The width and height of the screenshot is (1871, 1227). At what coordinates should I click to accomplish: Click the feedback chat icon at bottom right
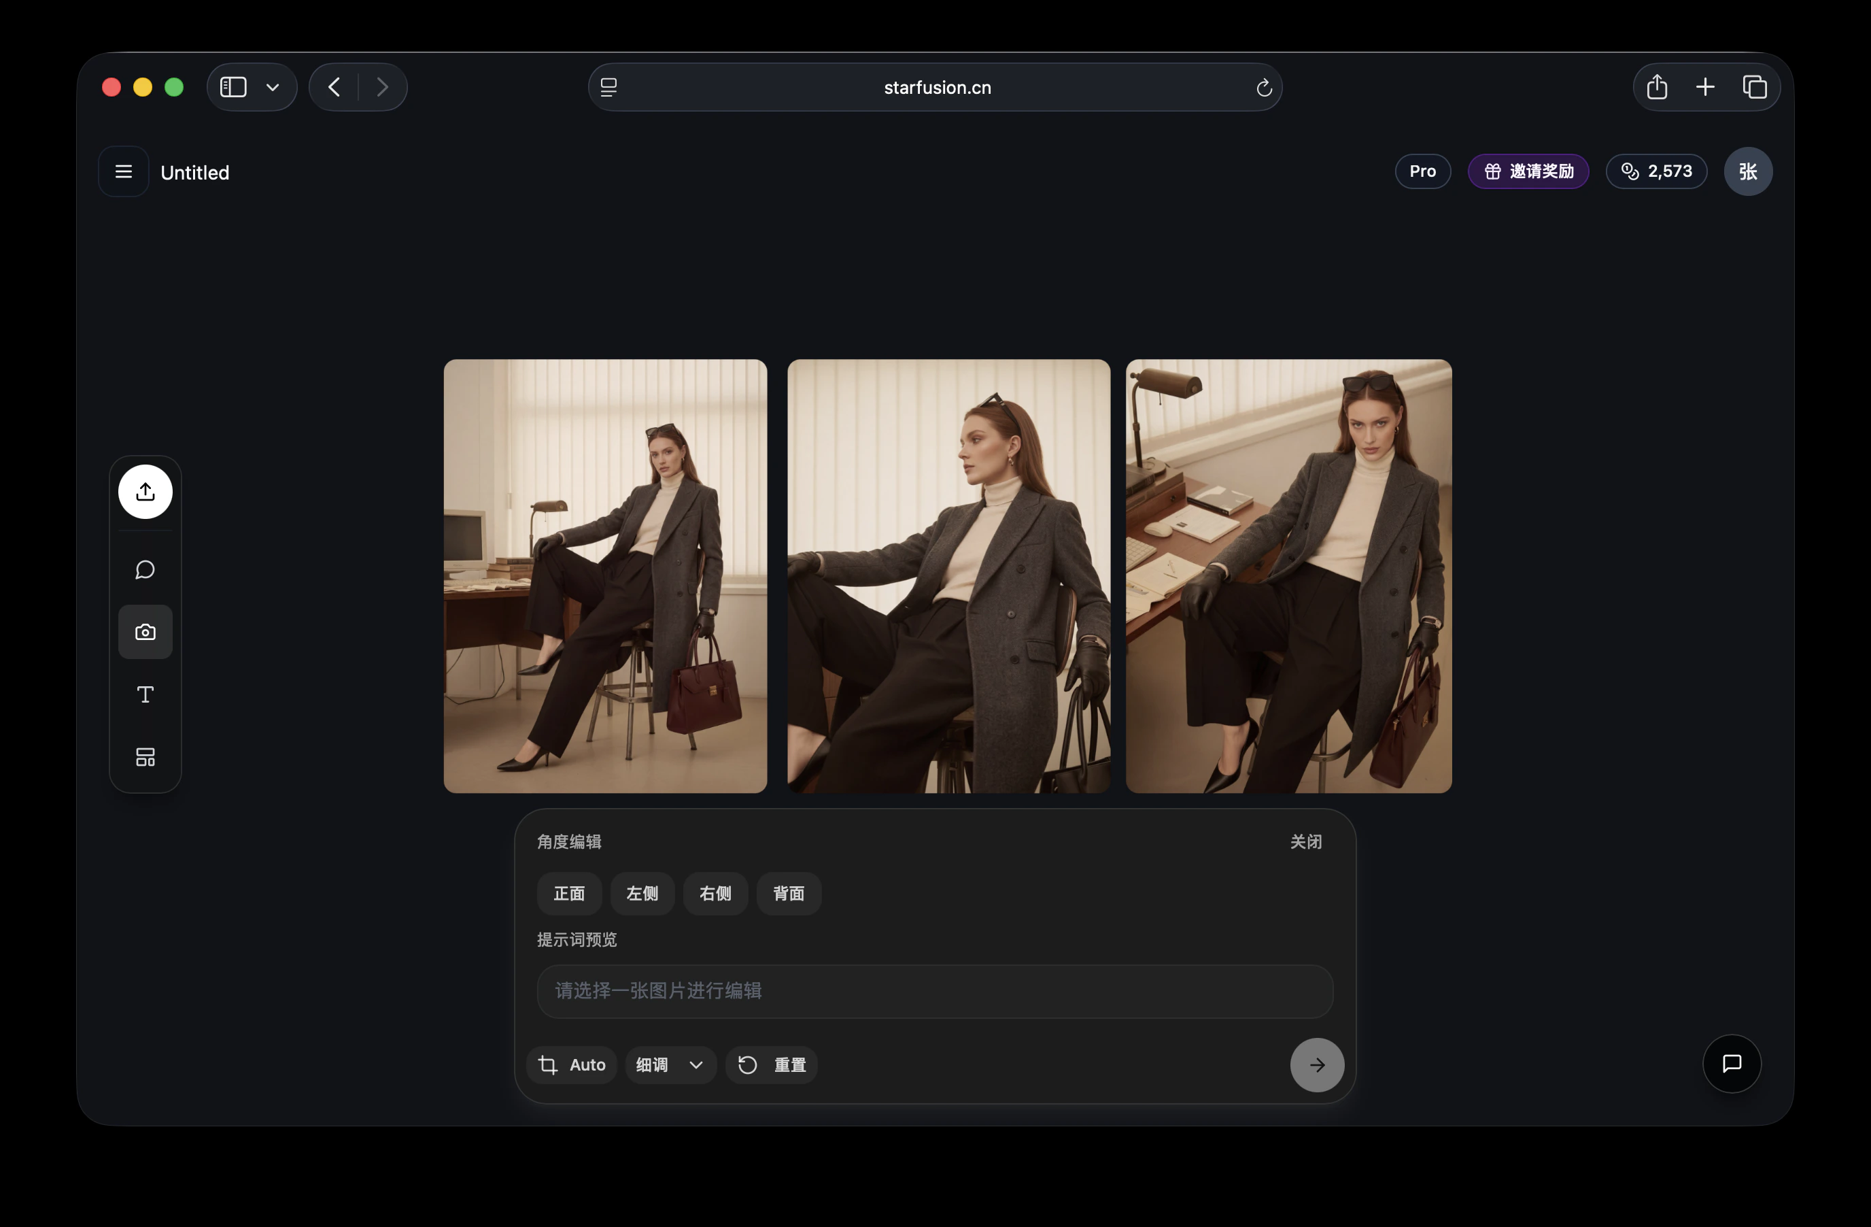(1731, 1063)
